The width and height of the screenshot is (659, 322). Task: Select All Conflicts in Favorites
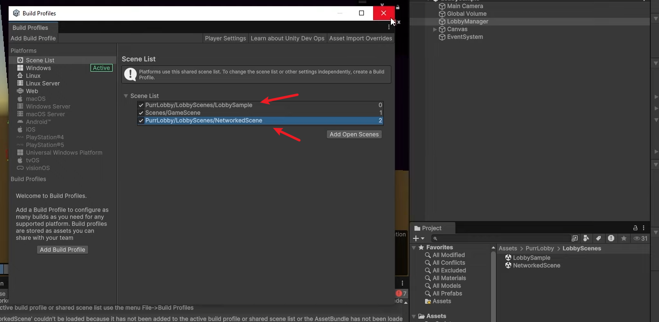[x=449, y=263]
